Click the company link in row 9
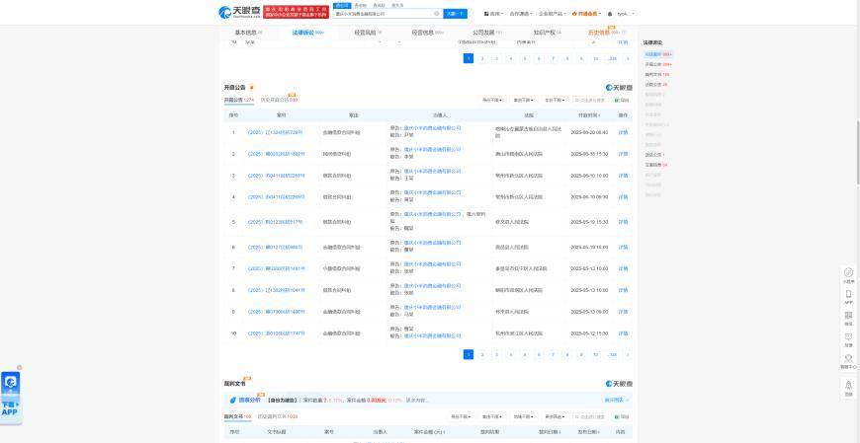 (432, 308)
